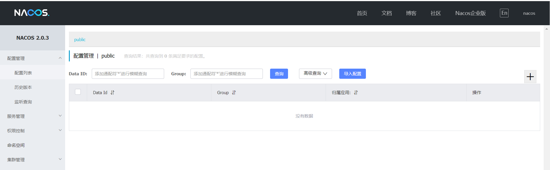Click the 没有数据 empty message

point(304,116)
